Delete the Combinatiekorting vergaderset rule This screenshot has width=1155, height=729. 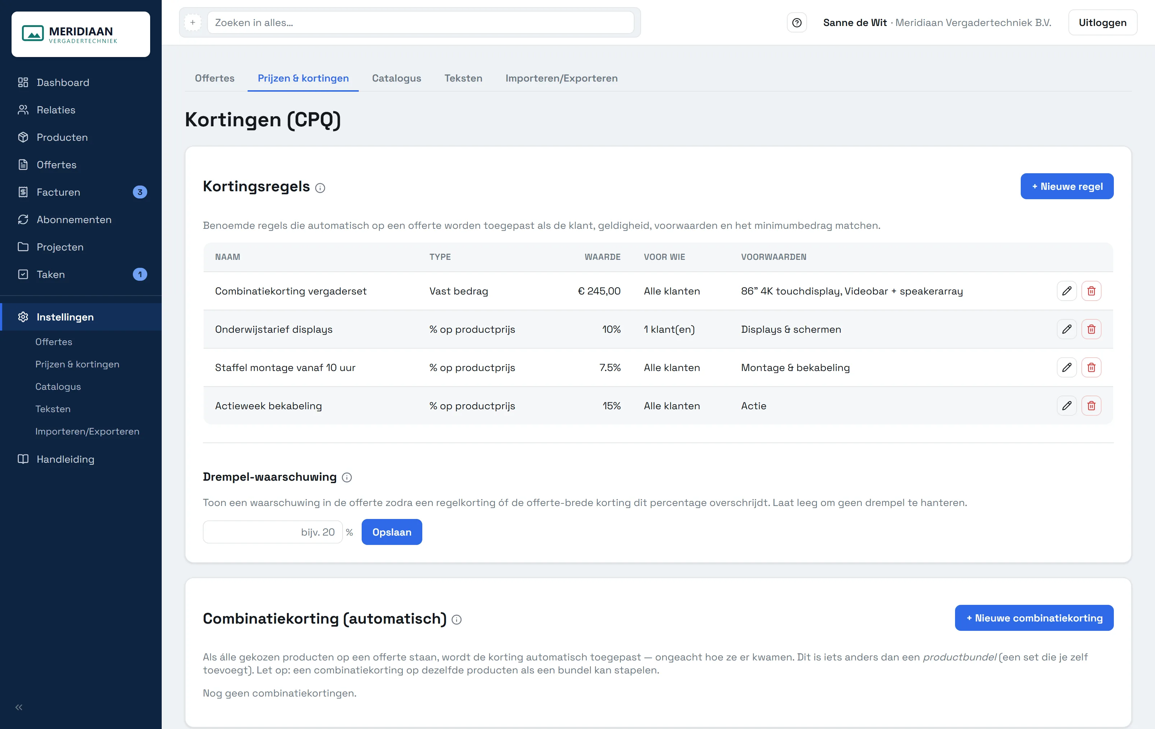click(x=1091, y=291)
